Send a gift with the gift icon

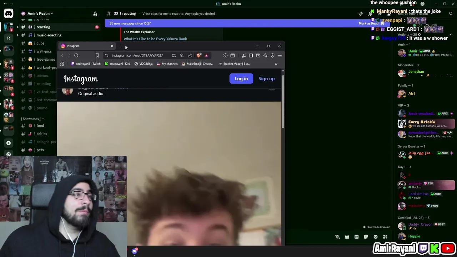pyautogui.click(x=347, y=237)
